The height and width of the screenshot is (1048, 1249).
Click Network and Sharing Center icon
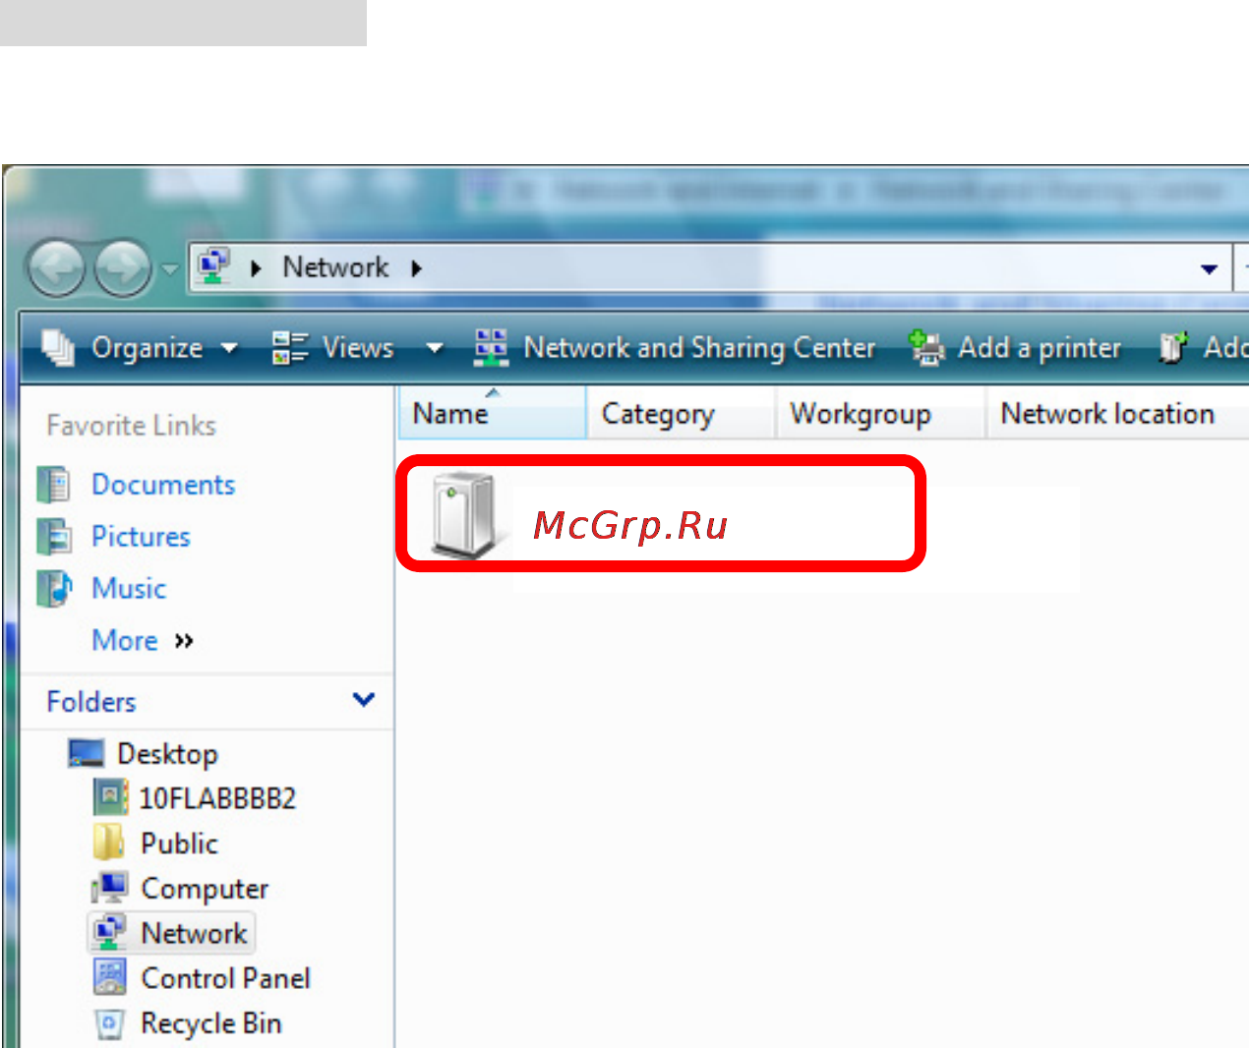point(491,347)
